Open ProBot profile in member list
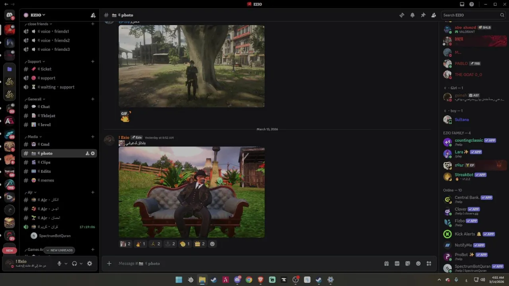 click(x=475, y=256)
